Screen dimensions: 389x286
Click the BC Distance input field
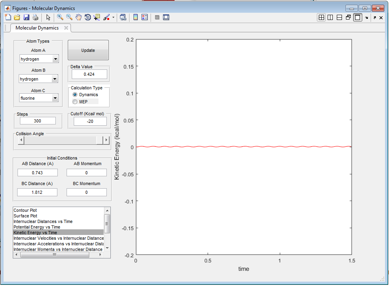coord(37,192)
